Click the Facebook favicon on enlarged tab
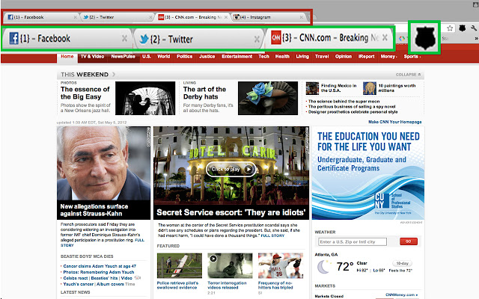479x299 pixels. [13, 39]
